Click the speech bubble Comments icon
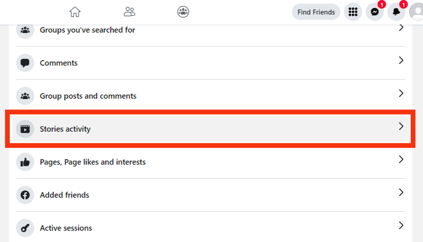 pos(25,63)
